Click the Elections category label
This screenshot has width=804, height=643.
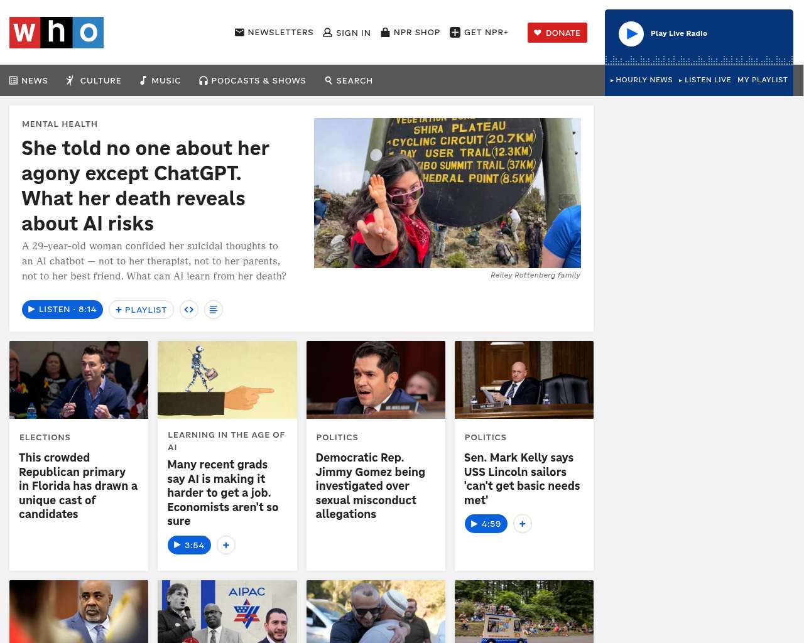45,438
